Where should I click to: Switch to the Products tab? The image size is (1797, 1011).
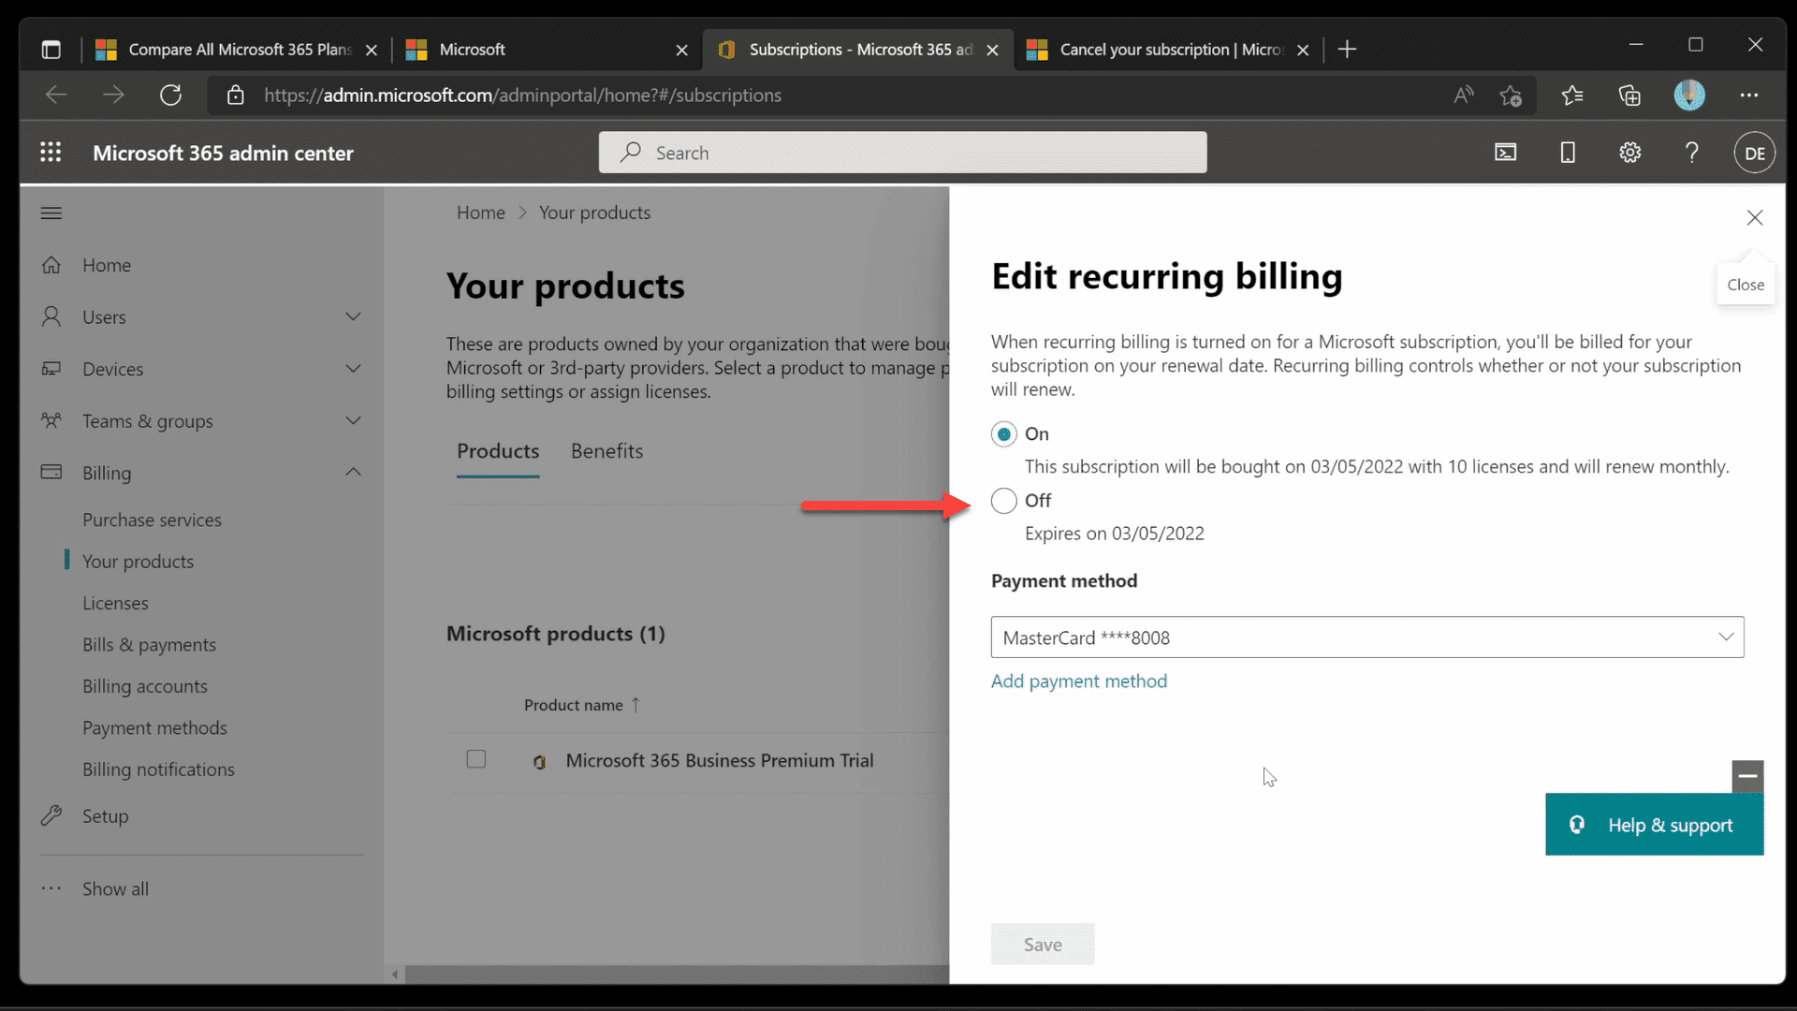(498, 451)
